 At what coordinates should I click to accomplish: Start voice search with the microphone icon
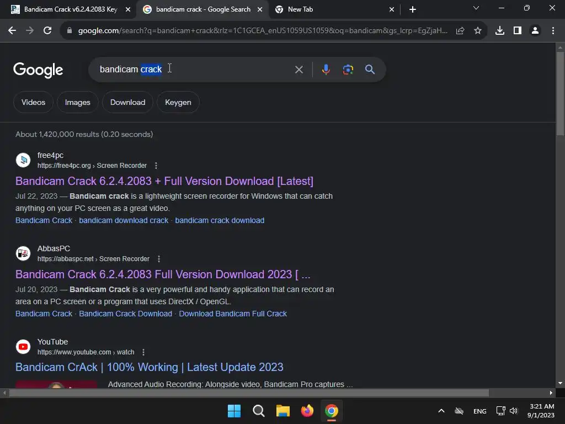point(326,69)
